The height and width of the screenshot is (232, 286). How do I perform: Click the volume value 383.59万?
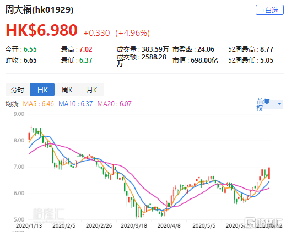point(155,49)
